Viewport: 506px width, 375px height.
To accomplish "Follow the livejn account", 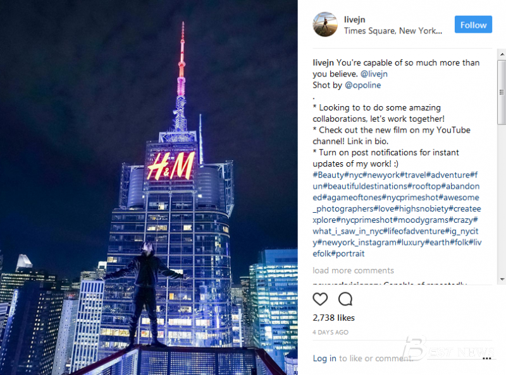I will [473, 25].
